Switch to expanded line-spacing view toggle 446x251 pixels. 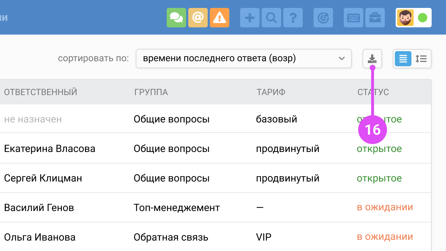pyautogui.click(x=421, y=59)
